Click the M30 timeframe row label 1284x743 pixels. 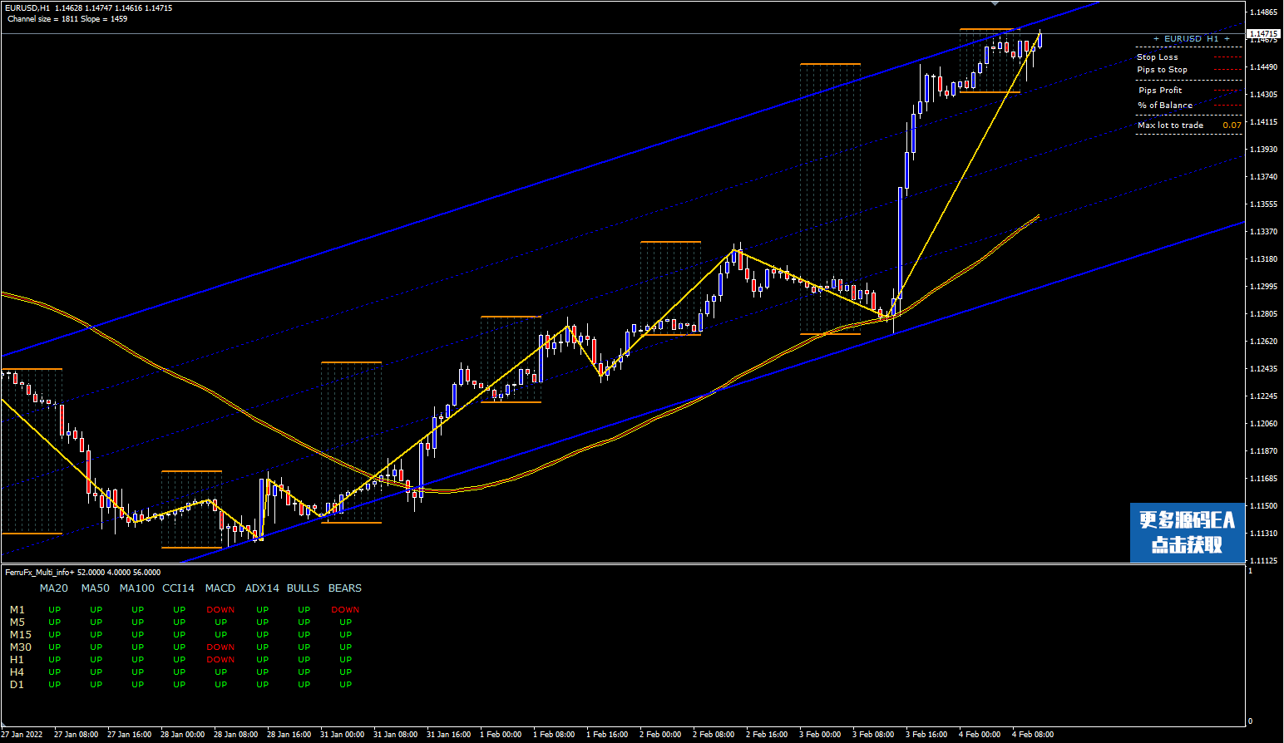(x=21, y=647)
